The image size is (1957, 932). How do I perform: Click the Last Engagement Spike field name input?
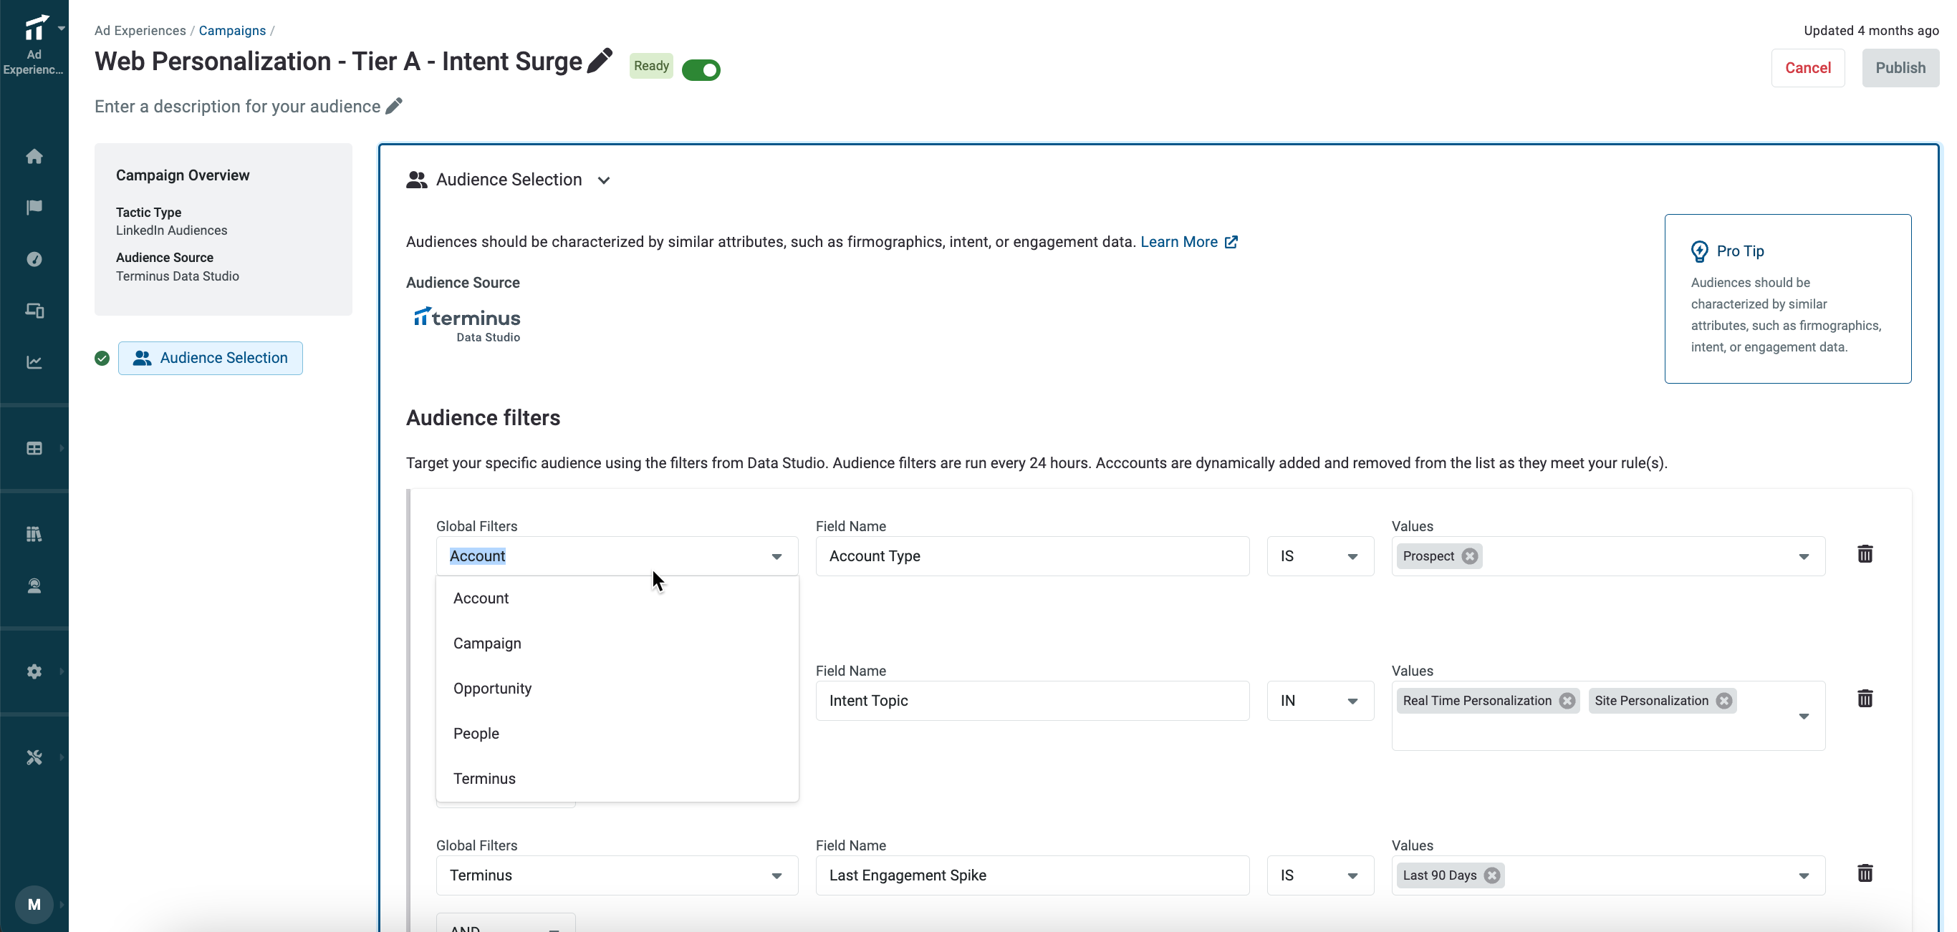click(x=1032, y=875)
